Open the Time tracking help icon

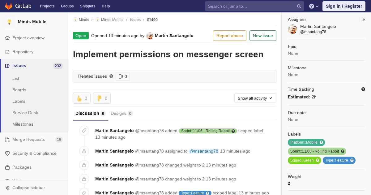pos(363,89)
